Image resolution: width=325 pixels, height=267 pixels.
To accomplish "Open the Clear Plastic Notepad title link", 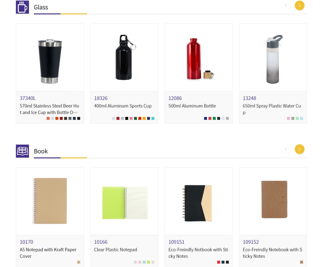I will [115, 250].
